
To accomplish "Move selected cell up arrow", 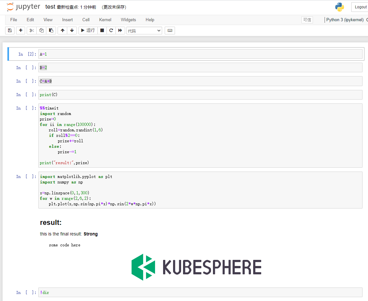I will [62, 31].
